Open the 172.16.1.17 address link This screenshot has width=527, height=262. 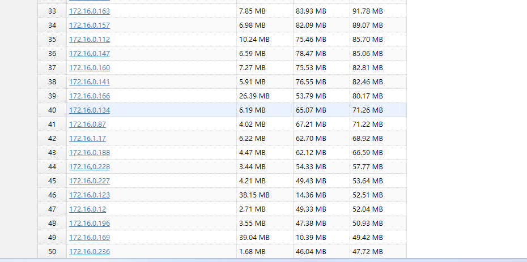pos(87,139)
